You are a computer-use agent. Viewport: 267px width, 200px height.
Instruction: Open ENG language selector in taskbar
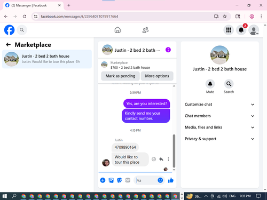232,196
